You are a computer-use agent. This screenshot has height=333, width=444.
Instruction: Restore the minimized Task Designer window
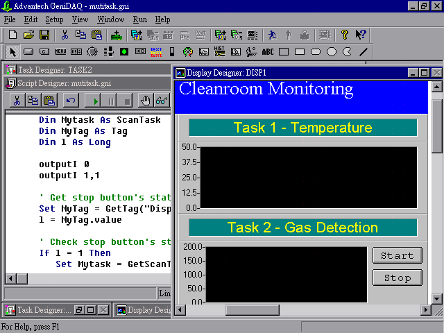[x=79, y=310]
